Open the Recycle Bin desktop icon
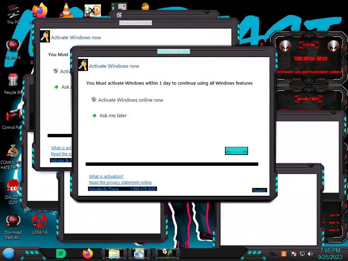This screenshot has height=261, width=348. (x=13, y=84)
